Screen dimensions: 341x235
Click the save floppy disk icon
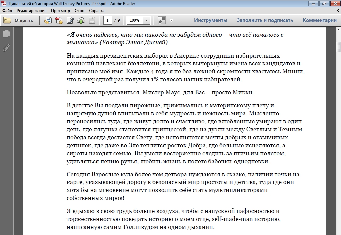point(92,20)
